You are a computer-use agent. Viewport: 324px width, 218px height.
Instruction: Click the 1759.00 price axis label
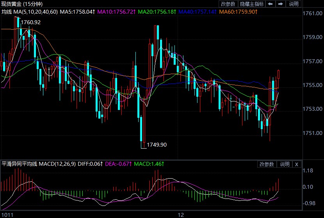coord(312,37)
